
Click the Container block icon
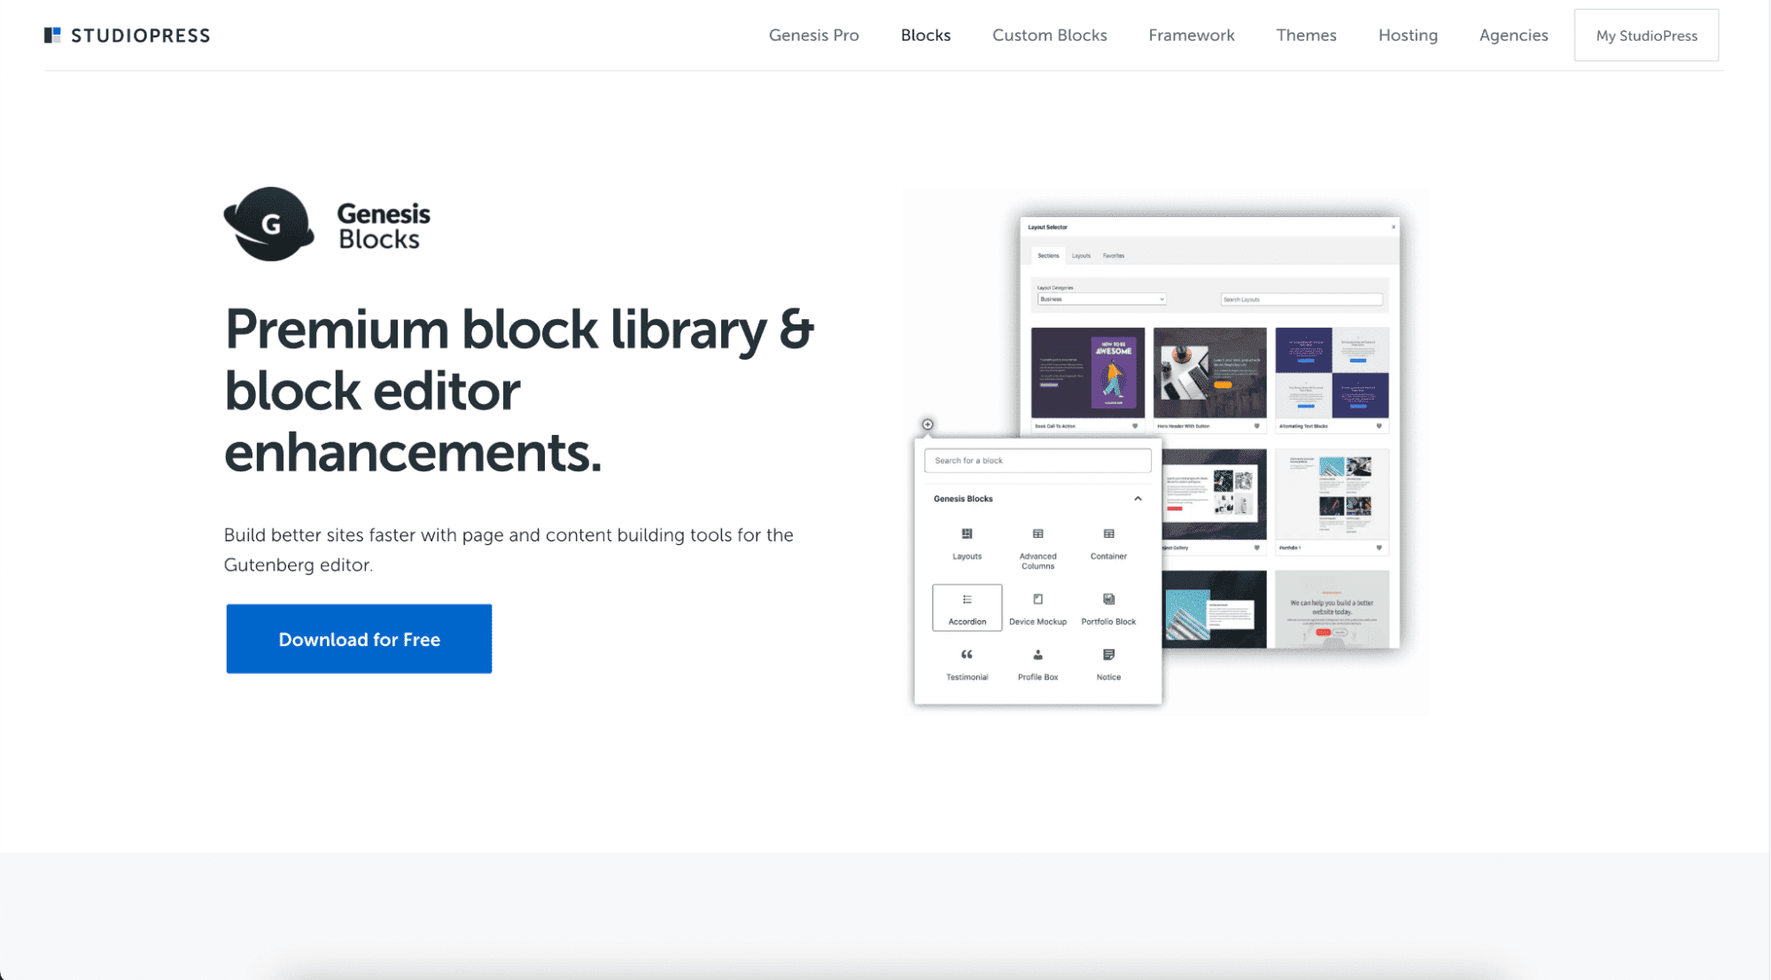coord(1108,540)
